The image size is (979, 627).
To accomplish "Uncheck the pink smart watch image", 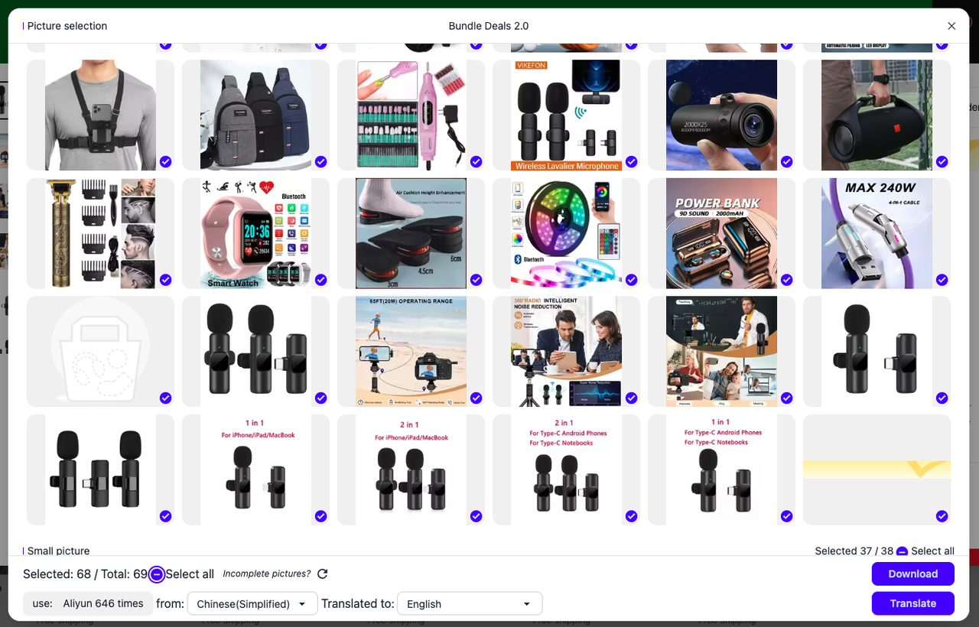I will pyautogui.click(x=320, y=280).
